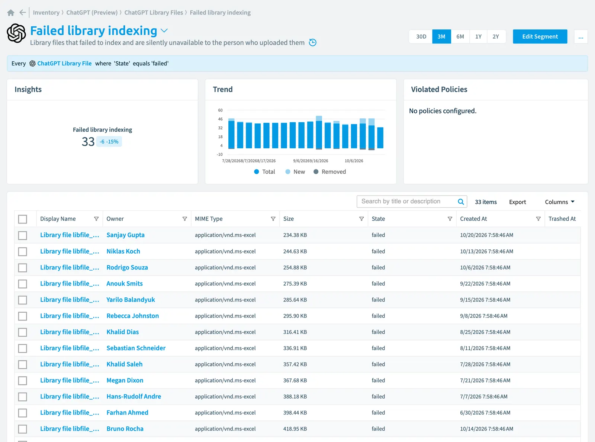
Task: Check the Sanjay Gupta row checkbox
Action: [23, 235]
